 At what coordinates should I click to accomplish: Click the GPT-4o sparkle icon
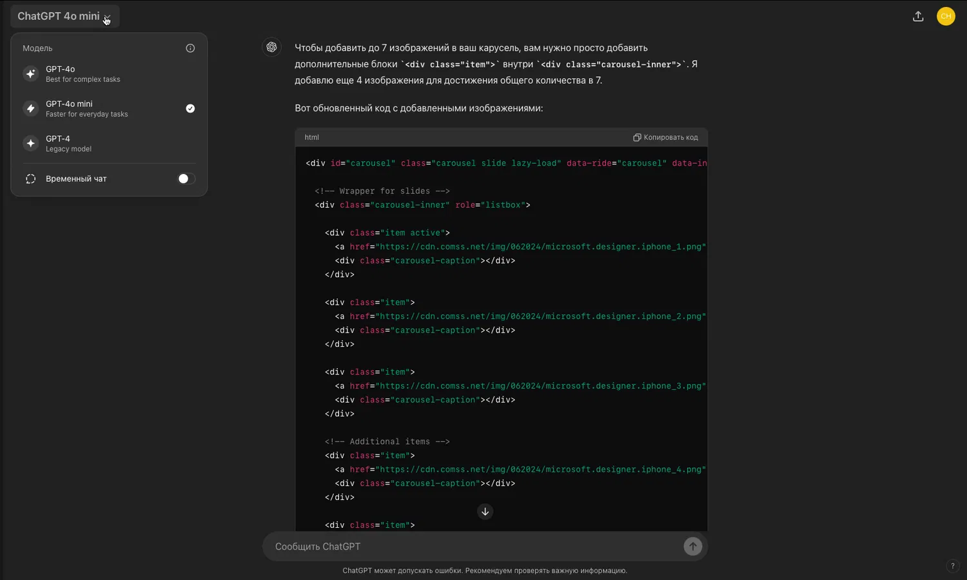(30, 74)
